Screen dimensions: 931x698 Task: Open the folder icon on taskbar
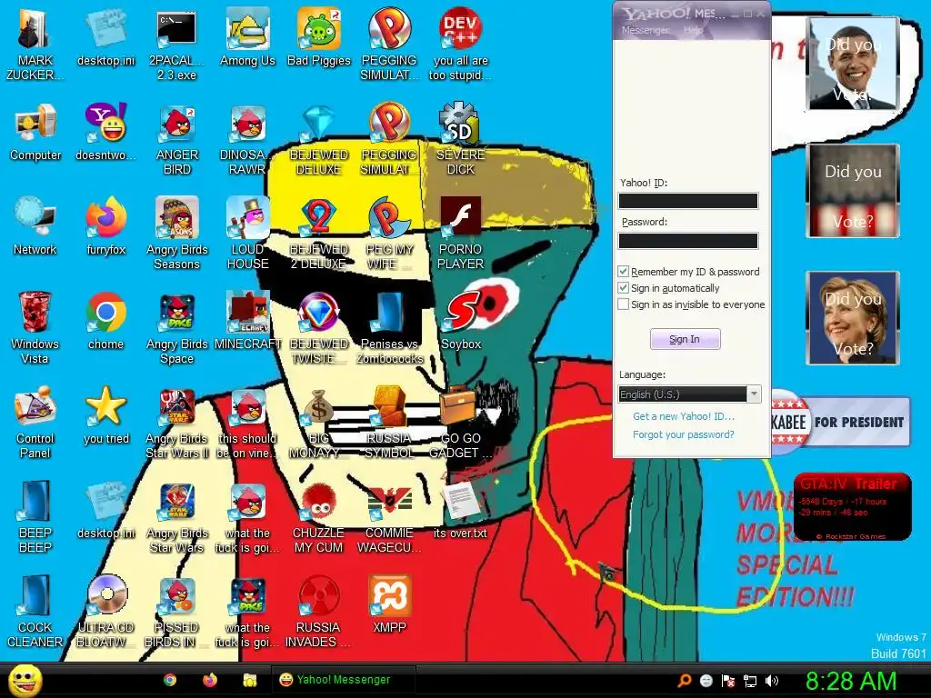[249, 680]
